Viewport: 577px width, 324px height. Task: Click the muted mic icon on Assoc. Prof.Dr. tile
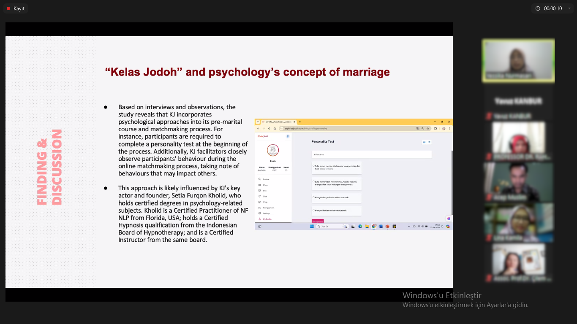pos(489,278)
